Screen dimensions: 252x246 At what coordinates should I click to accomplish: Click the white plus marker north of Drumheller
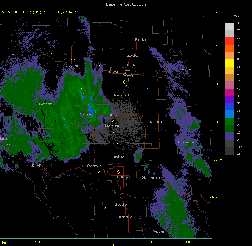pyautogui.click(x=179, y=110)
